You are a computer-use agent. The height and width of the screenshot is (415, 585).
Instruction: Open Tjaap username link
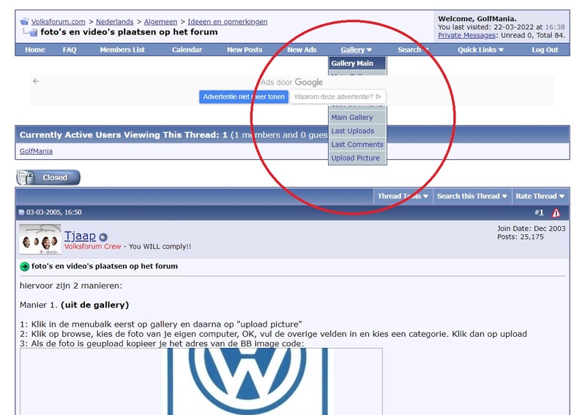[80, 236]
